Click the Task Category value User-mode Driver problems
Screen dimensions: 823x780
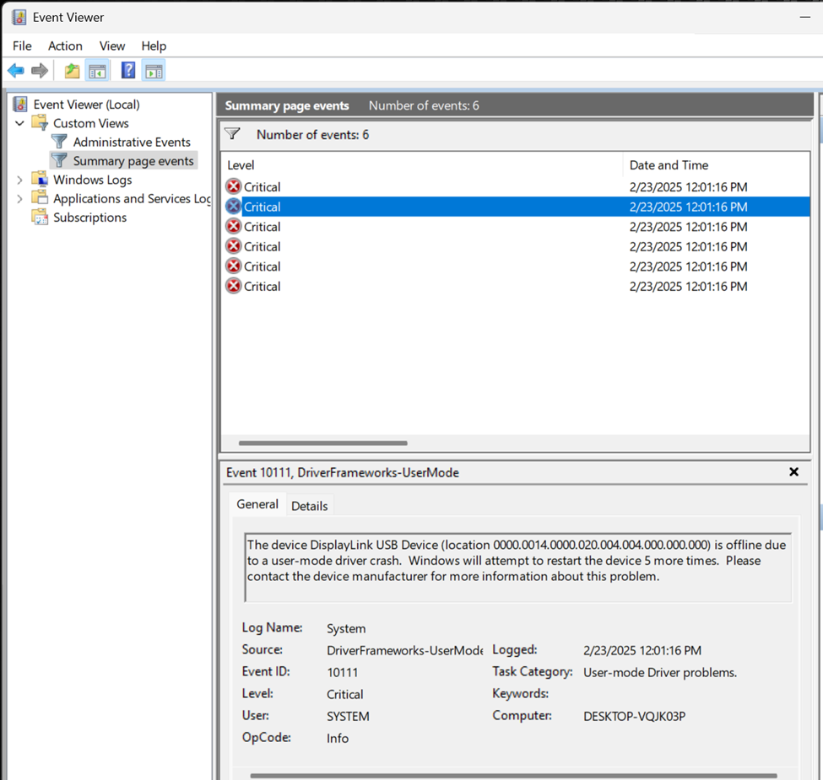(660, 672)
